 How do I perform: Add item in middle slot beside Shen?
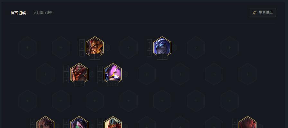tap(149, 48)
